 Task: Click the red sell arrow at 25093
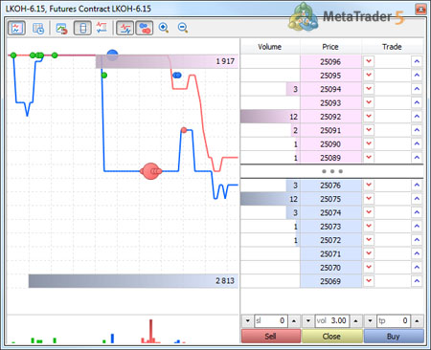tap(369, 102)
